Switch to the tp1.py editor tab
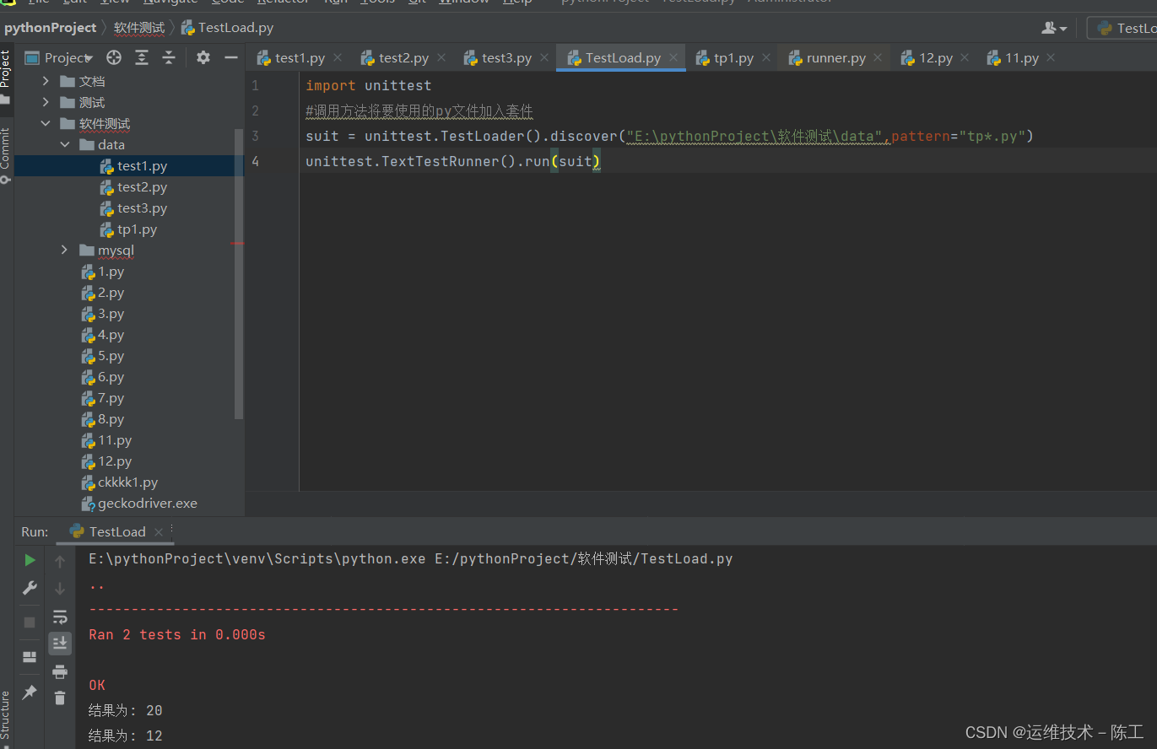Viewport: 1157px width, 749px height. (x=733, y=58)
